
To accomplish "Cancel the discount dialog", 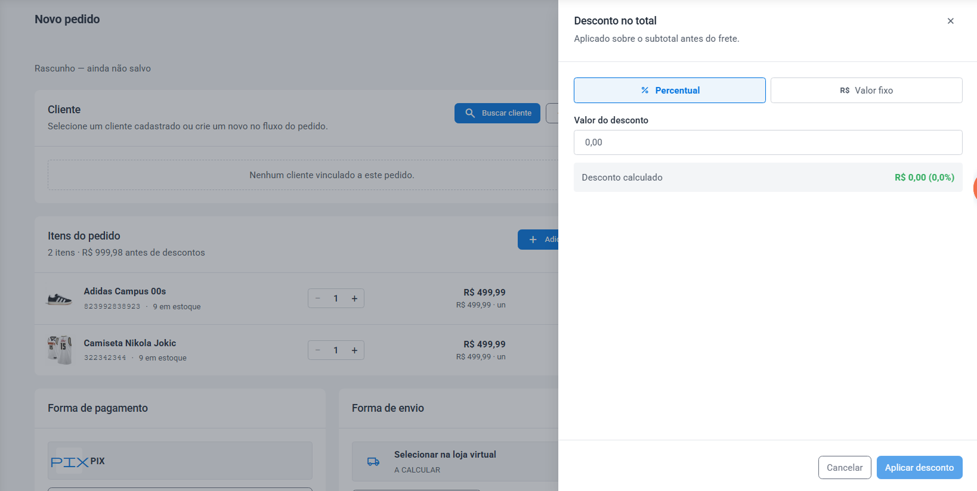I will coord(845,467).
